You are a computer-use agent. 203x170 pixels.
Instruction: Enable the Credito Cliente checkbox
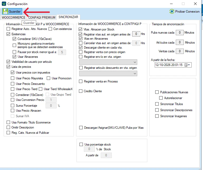81,91
